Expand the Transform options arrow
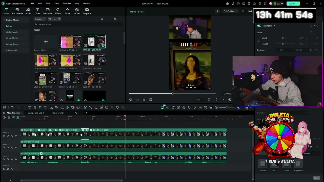The image size is (324, 182). (x=274, y=26)
